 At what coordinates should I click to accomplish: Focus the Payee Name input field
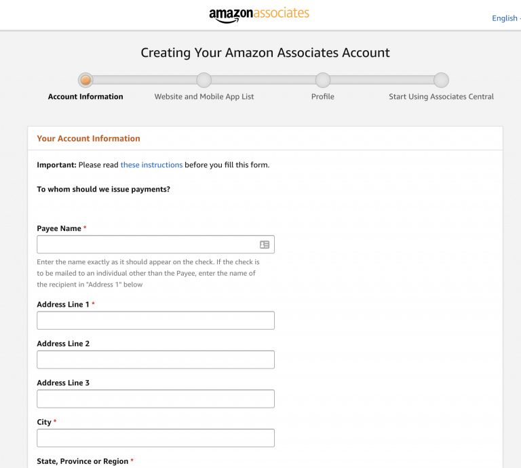(x=155, y=244)
